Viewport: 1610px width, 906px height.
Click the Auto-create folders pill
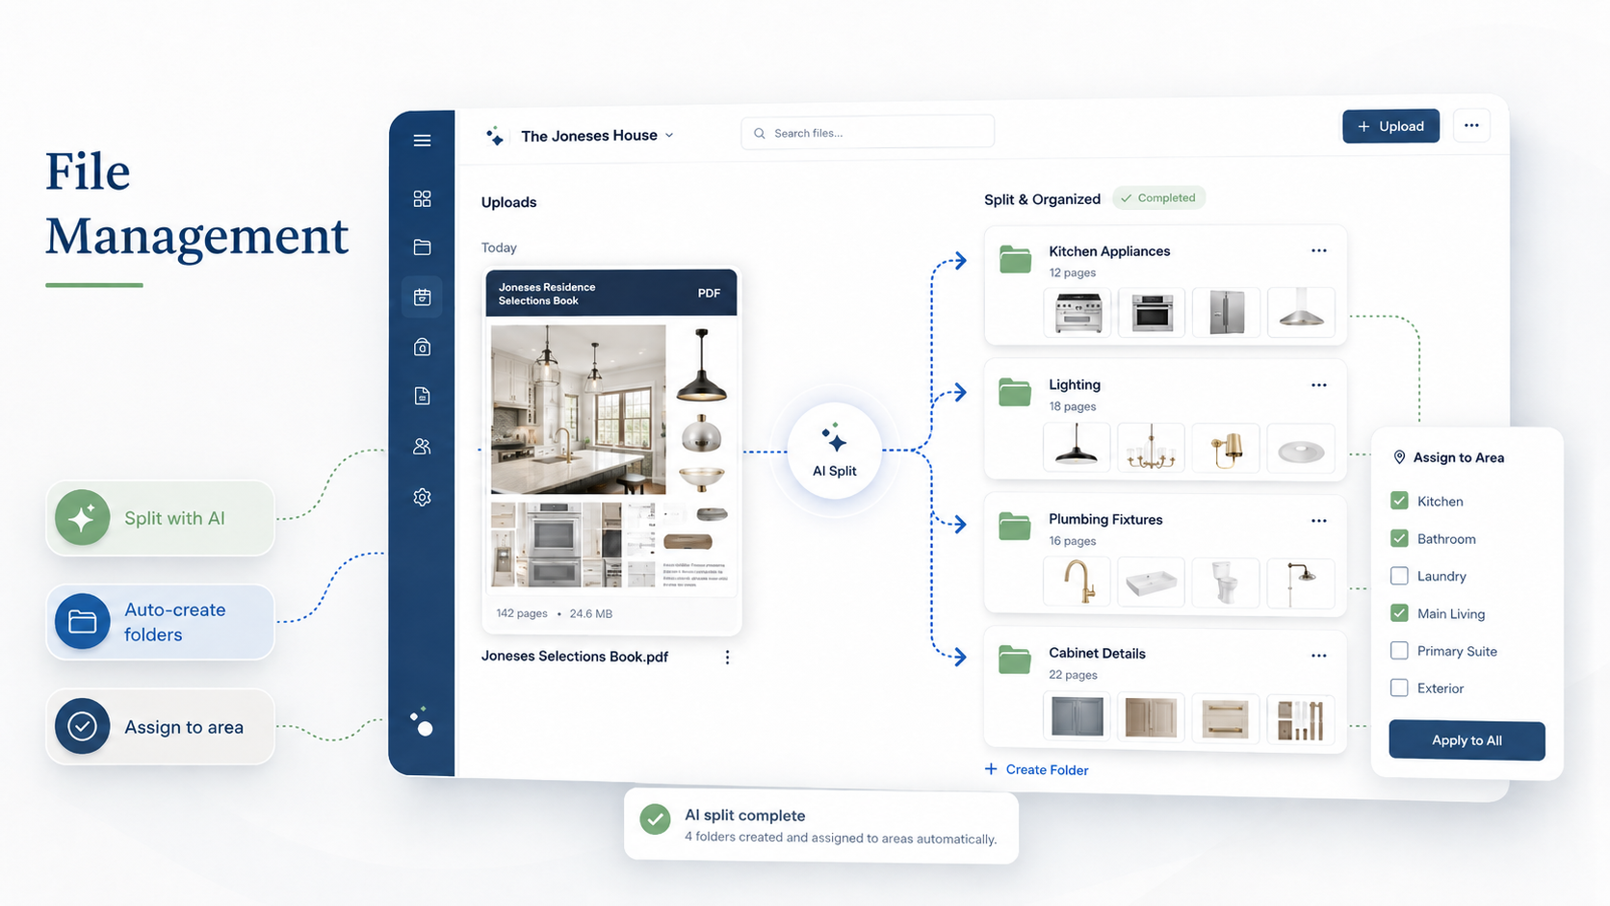161,622
